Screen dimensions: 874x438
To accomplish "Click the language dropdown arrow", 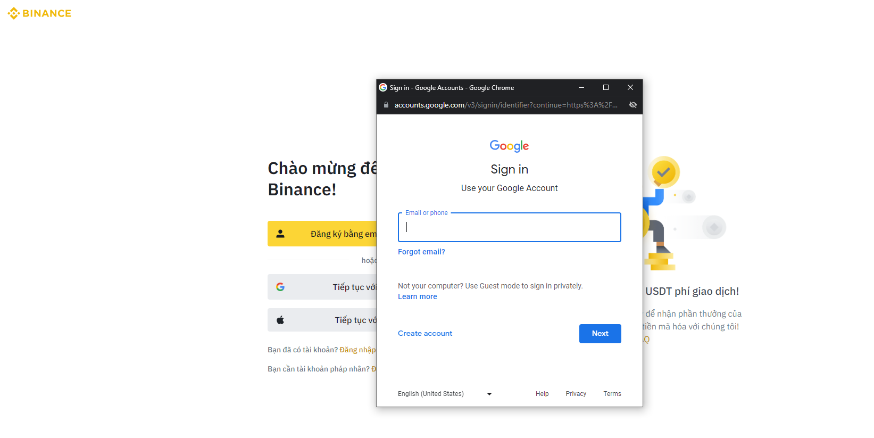I will [489, 394].
